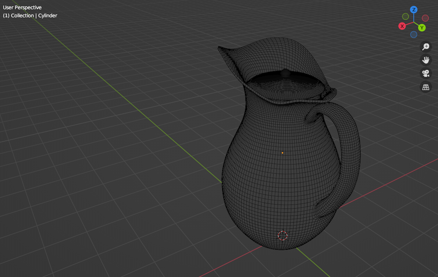Click the Z axis on navigation gizmo

pos(414,10)
